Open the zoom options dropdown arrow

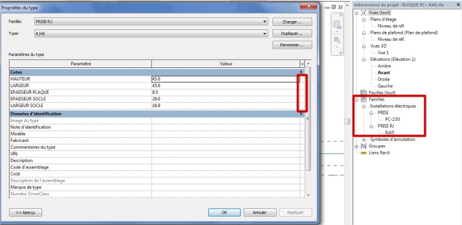337,47
